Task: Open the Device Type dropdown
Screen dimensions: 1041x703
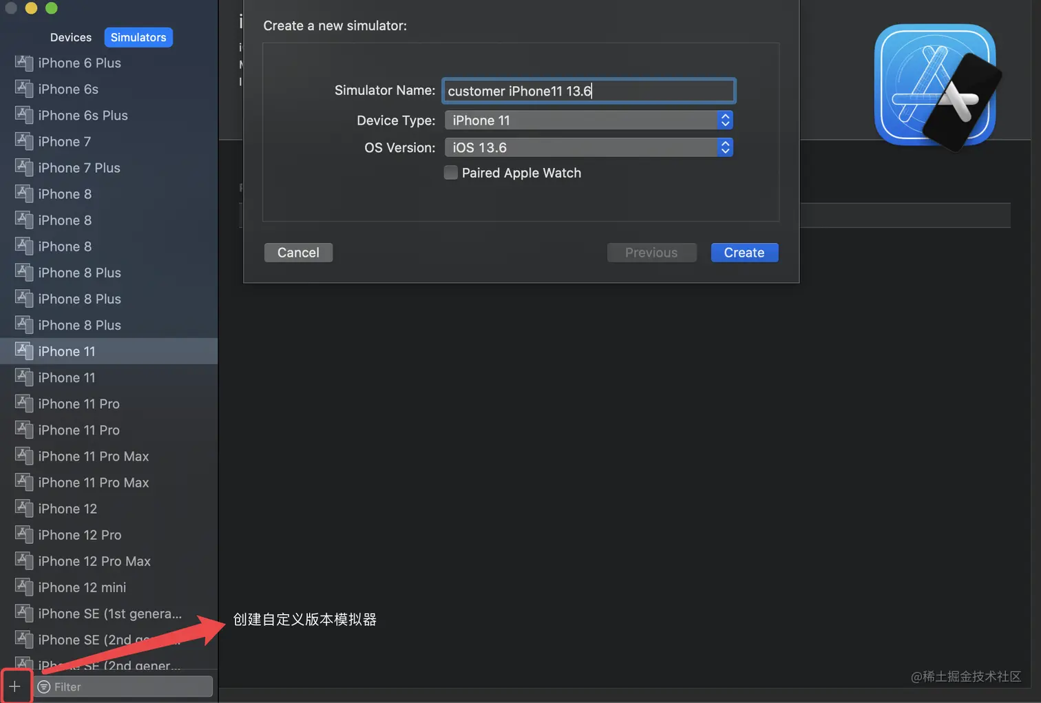Action: coord(589,120)
